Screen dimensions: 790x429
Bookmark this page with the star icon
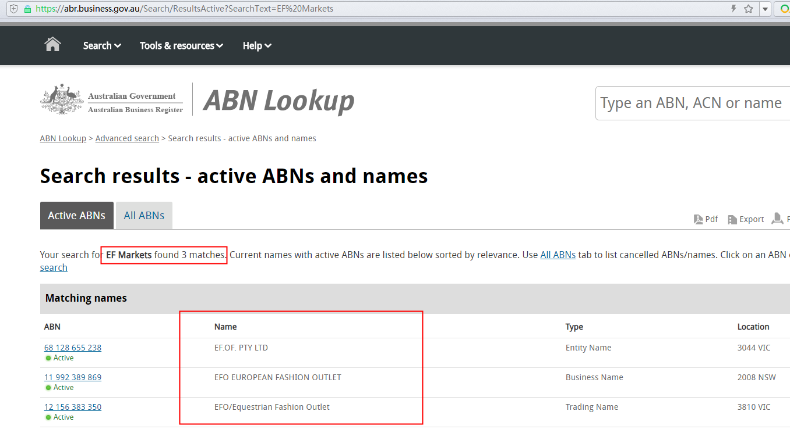click(749, 9)
